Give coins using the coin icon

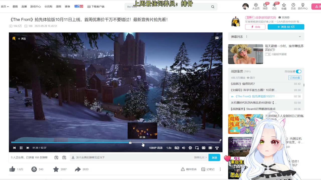click(x=34, y=169)
